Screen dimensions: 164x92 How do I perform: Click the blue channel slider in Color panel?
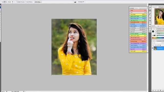[160, 35]
